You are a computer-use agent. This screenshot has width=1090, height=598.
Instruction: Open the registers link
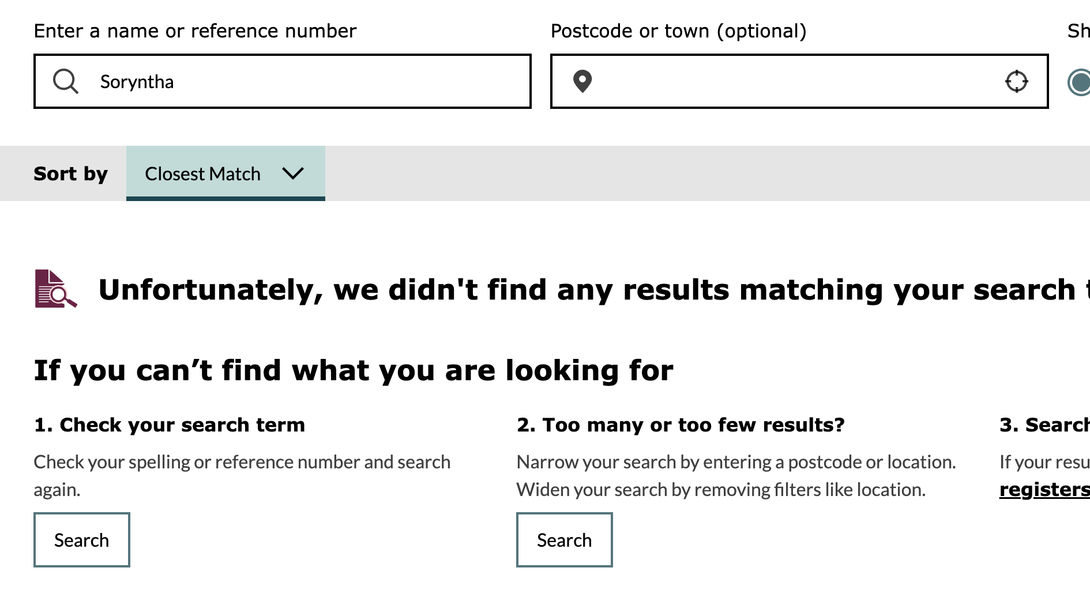pos(1044,489)
